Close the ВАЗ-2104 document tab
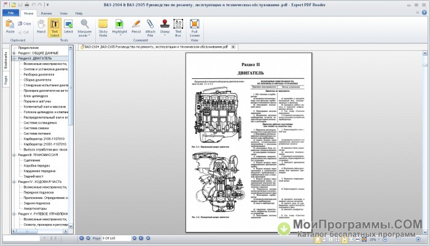The width and height of the screenshot is (430, 246). pyautogui.click(x=233, y=47)
